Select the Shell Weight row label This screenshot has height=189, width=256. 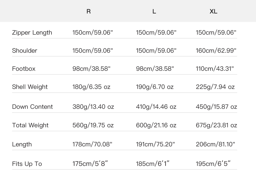pyautogui.click(x=30, y=87)
